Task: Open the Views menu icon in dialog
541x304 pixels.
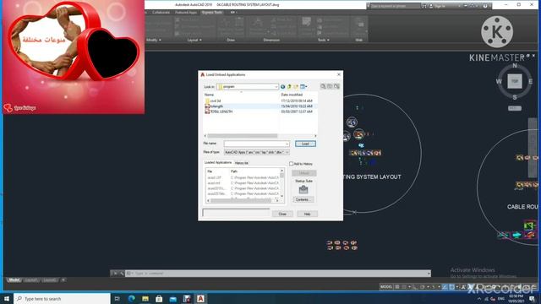Action: (x=303, y=86)
